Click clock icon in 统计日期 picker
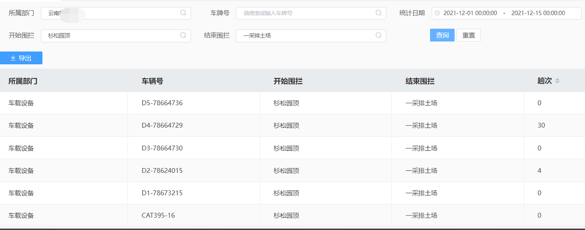 pyautogui.click(x=437, y=13)
